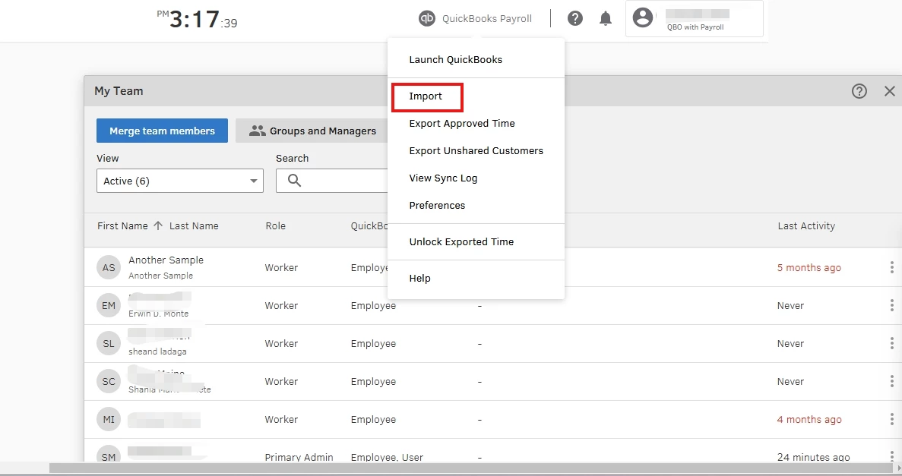This screenshot has height=476, width=902.
Task: Click the people icon on Groups and Managers
Action: click(257, 131)
